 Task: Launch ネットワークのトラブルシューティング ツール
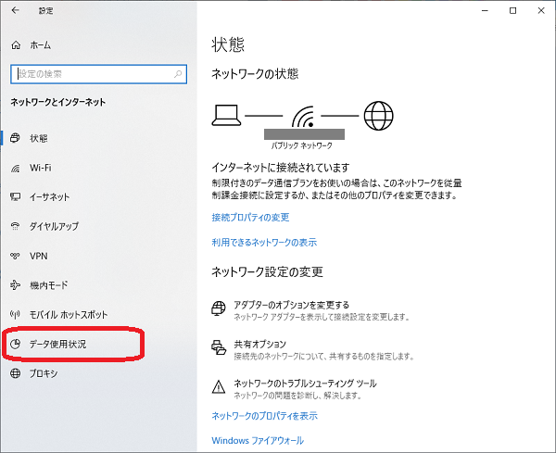click(305, 384)
